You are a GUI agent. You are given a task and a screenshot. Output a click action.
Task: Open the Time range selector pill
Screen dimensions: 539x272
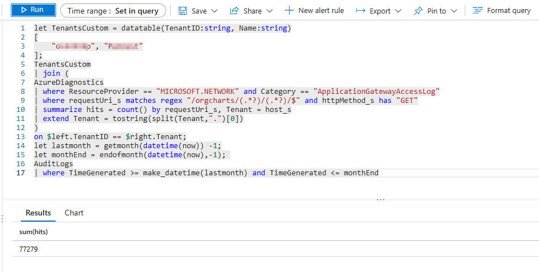(x=113, y=11)
